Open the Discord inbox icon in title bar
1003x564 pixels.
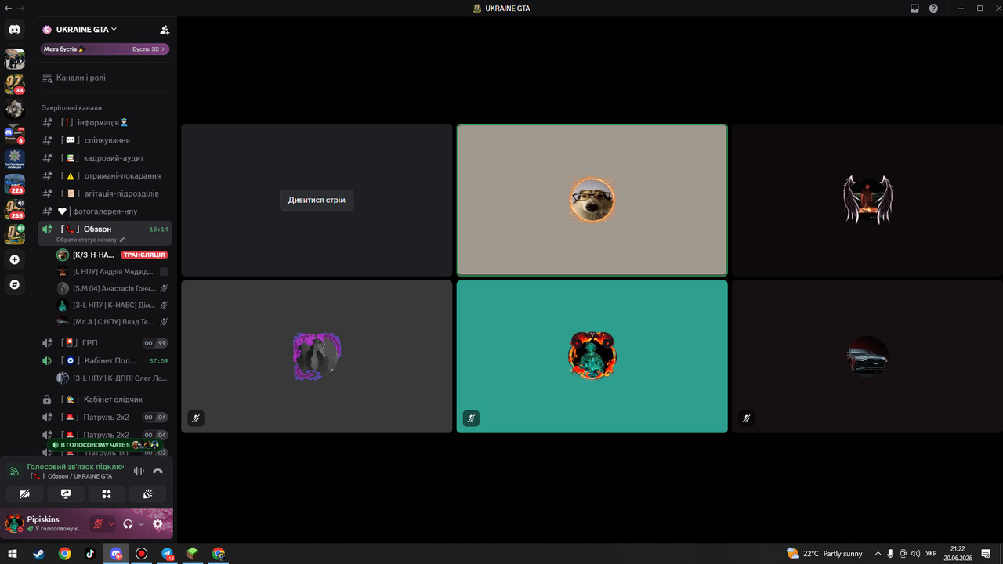pyautogui.click(x=914, y=9)
